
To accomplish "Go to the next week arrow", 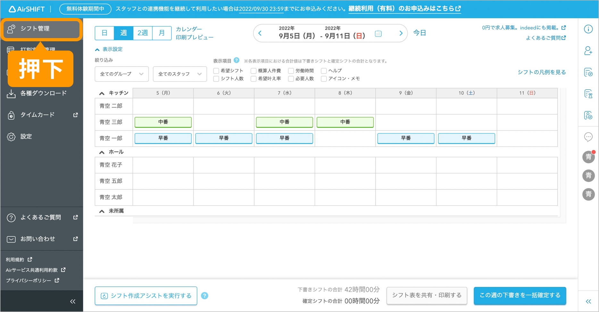I will point(401,33).
